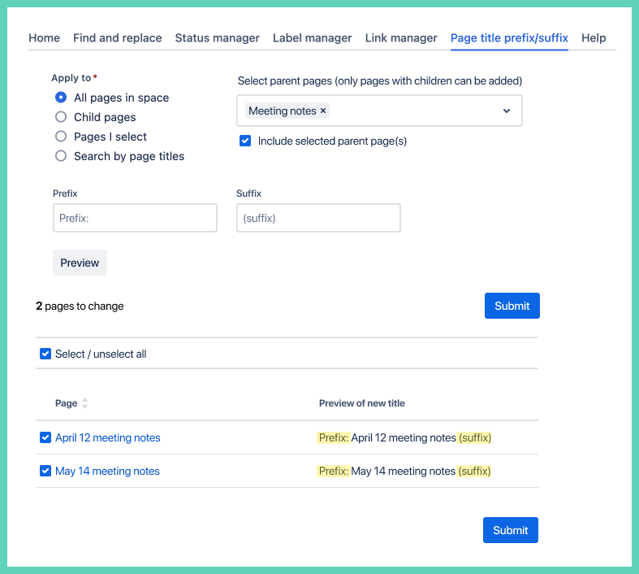Uncheck May 14 meeting notes row

coord(45,471)
